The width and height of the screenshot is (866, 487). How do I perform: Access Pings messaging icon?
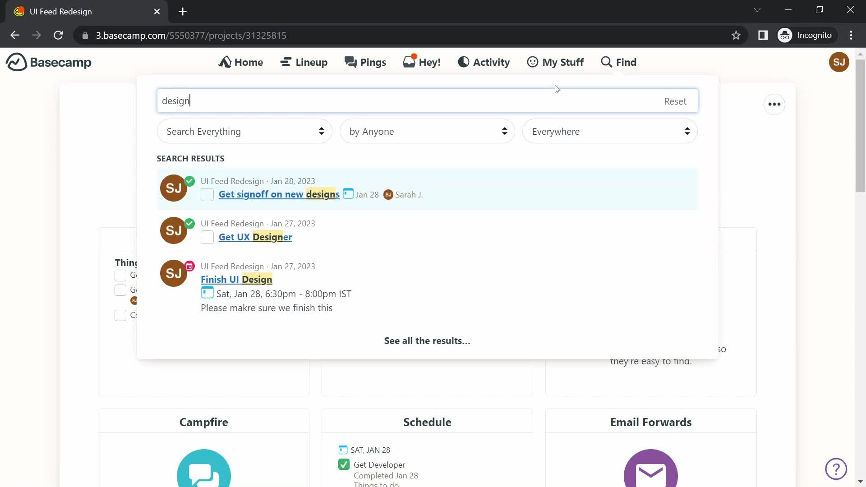[350, 62]
